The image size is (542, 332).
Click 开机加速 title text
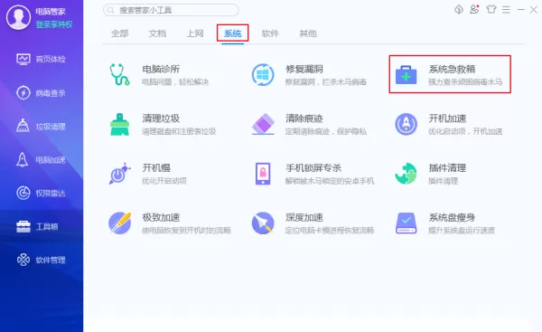pos(447,119)
